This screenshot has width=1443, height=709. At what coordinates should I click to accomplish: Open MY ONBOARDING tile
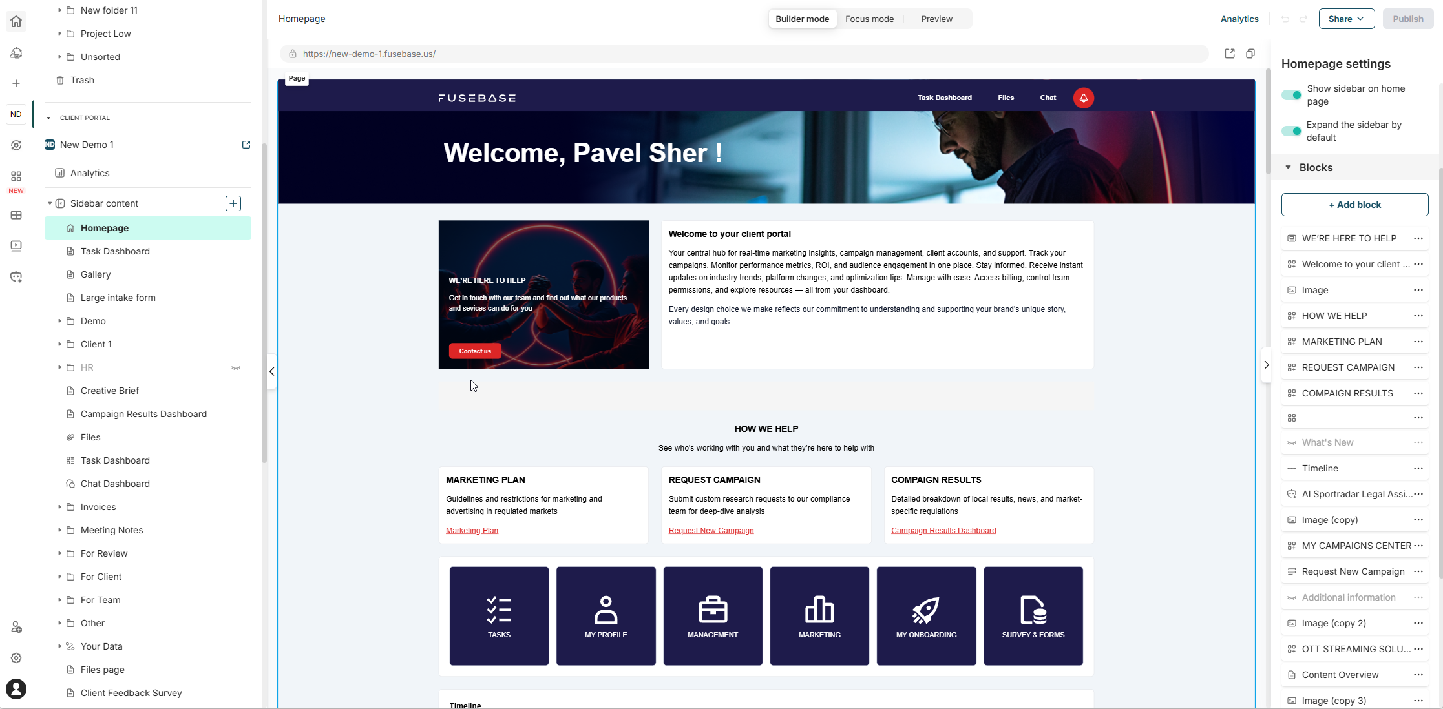click(927, 616)
